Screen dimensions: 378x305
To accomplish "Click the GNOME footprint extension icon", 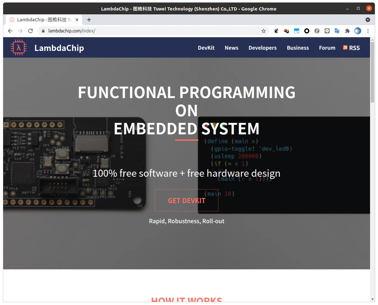I will click(276, 31).
